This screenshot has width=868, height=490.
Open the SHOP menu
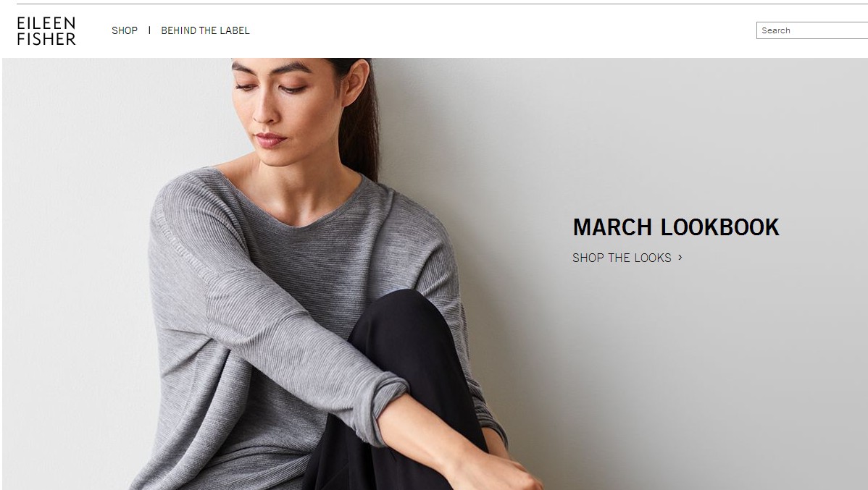tap(125, 31)
